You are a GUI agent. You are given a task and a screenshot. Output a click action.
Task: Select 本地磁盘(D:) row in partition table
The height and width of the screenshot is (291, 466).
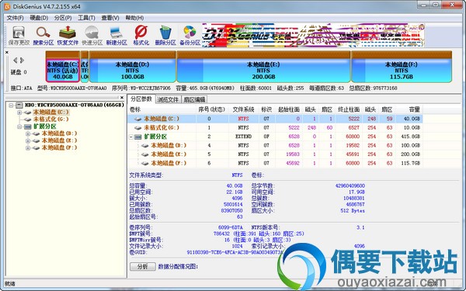tap(275, 146)
